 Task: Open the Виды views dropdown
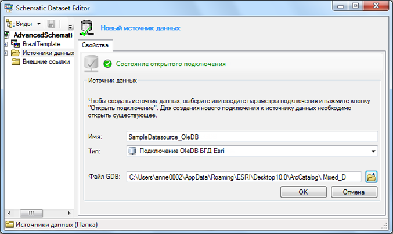click(24, 24)
